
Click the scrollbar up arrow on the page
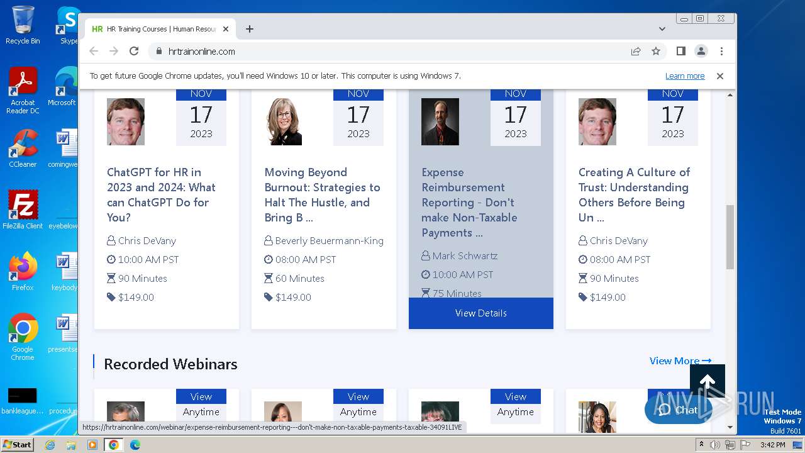730,95
